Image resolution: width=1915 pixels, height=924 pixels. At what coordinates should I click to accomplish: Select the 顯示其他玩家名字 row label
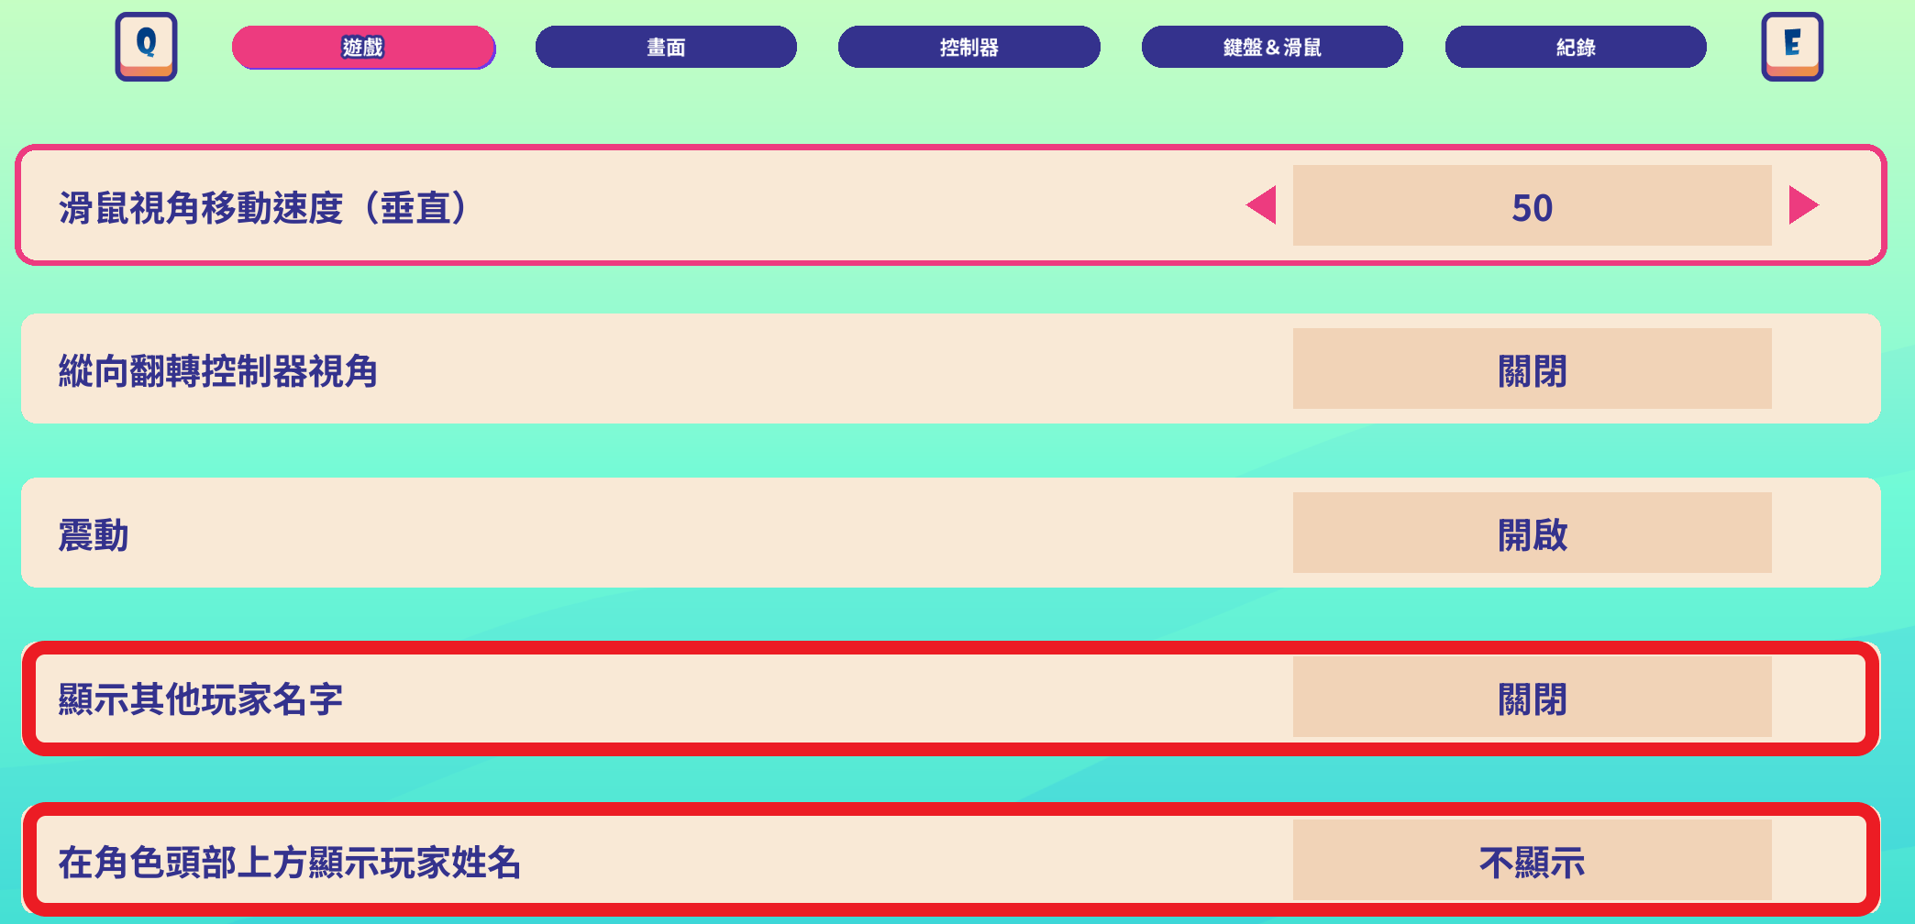200,699
